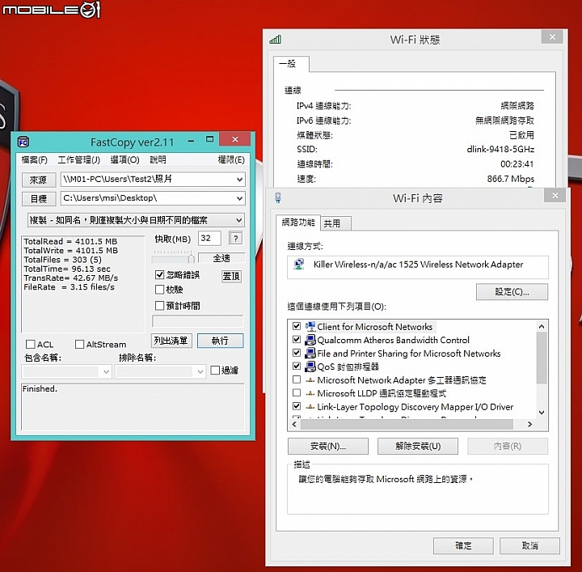Click the Qualcomm Atheros Bandwidth Control icon
The image size is (582, 572).
(310, 340)
